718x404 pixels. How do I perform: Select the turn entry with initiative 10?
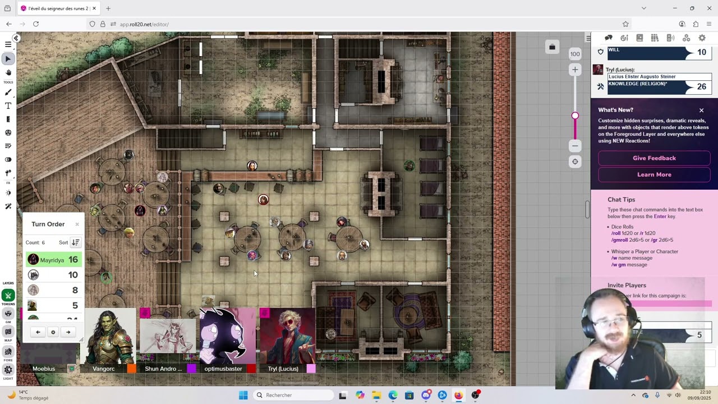click(54, 275)
